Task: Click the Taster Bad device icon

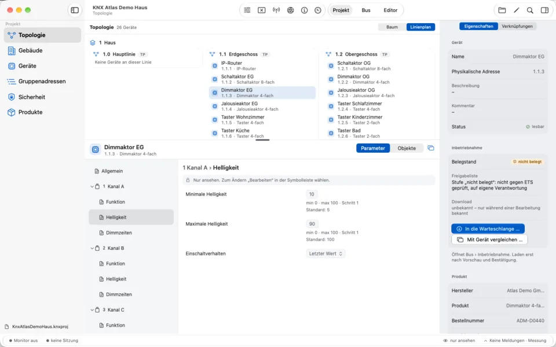Action: [x=331, y=133]
